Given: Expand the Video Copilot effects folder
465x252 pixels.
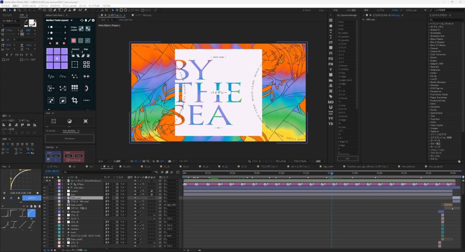Looking at the screenshot, I should click(x=437, y=125).
